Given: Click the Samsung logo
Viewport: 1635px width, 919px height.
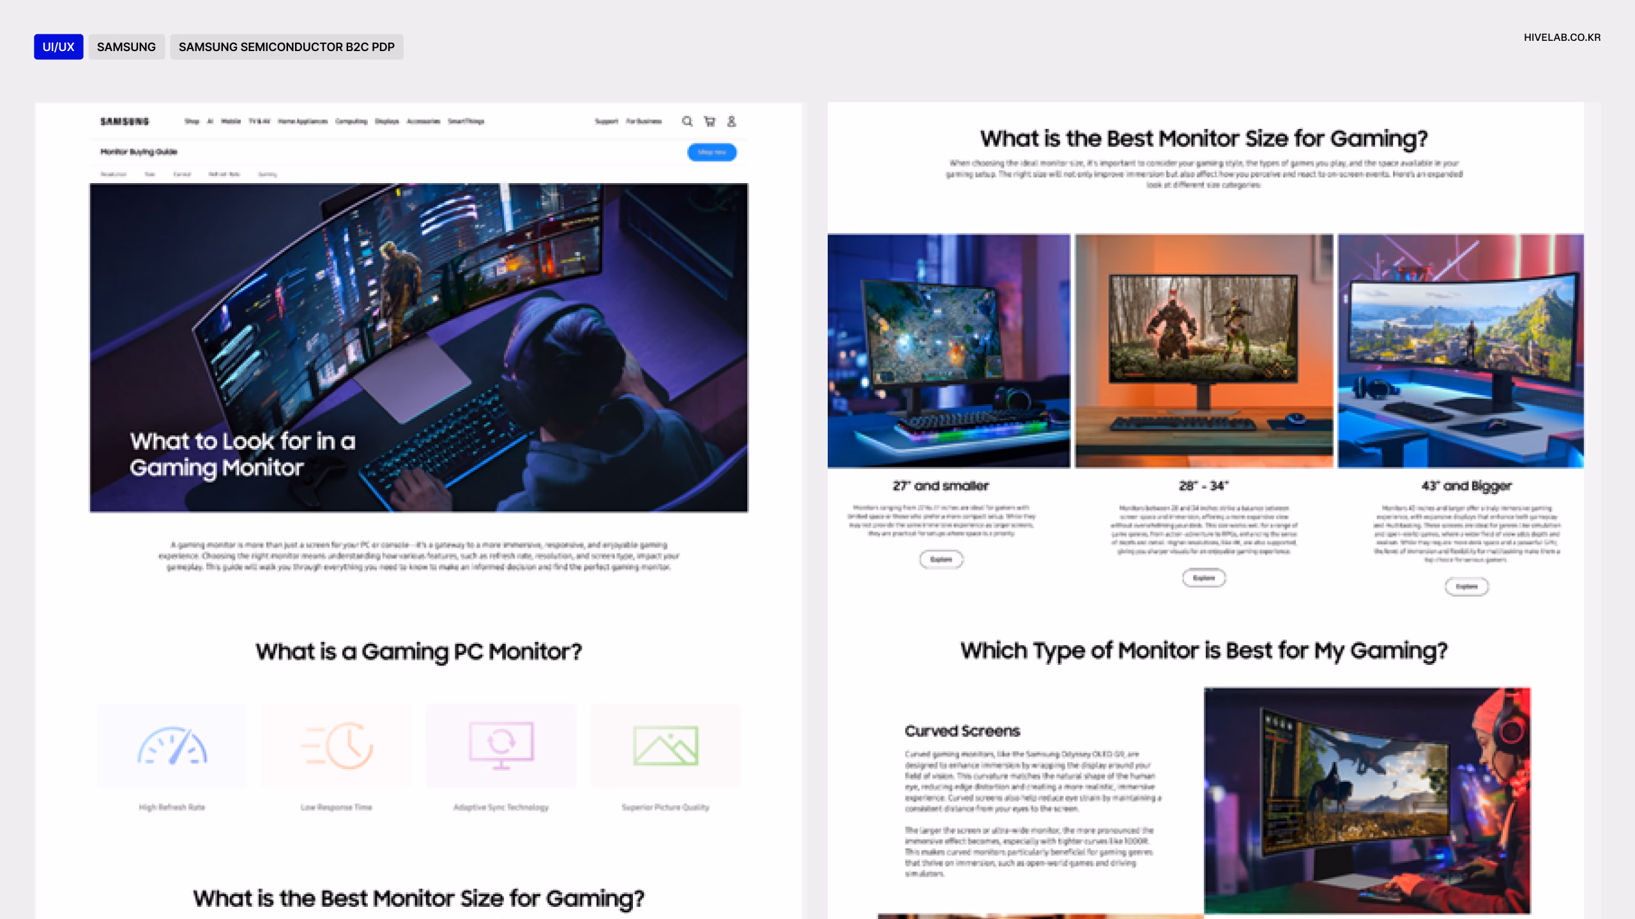Looking at the screenshot, I should click(125, 121).
